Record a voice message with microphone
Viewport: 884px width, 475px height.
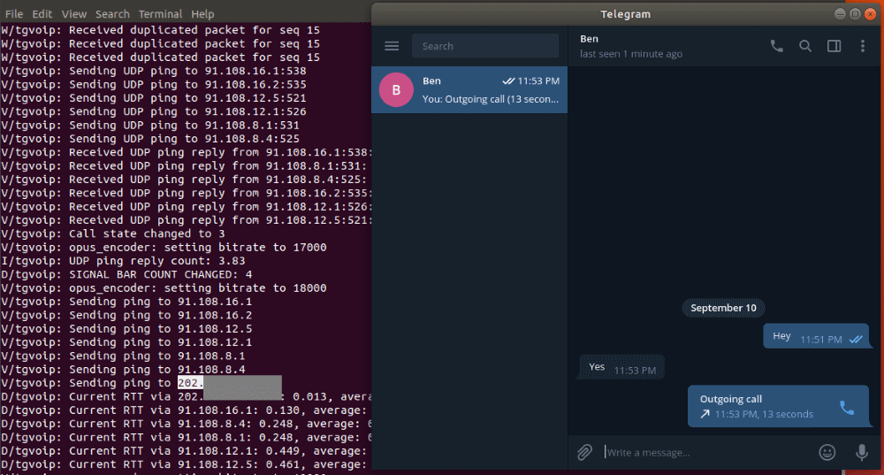(861, 452)
